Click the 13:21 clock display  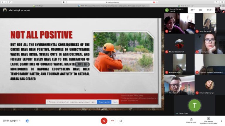click(x=210, y=10)
